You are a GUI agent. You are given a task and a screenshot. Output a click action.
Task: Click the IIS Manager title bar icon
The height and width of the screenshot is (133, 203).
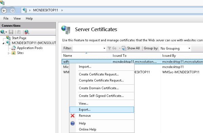(2, 2)
